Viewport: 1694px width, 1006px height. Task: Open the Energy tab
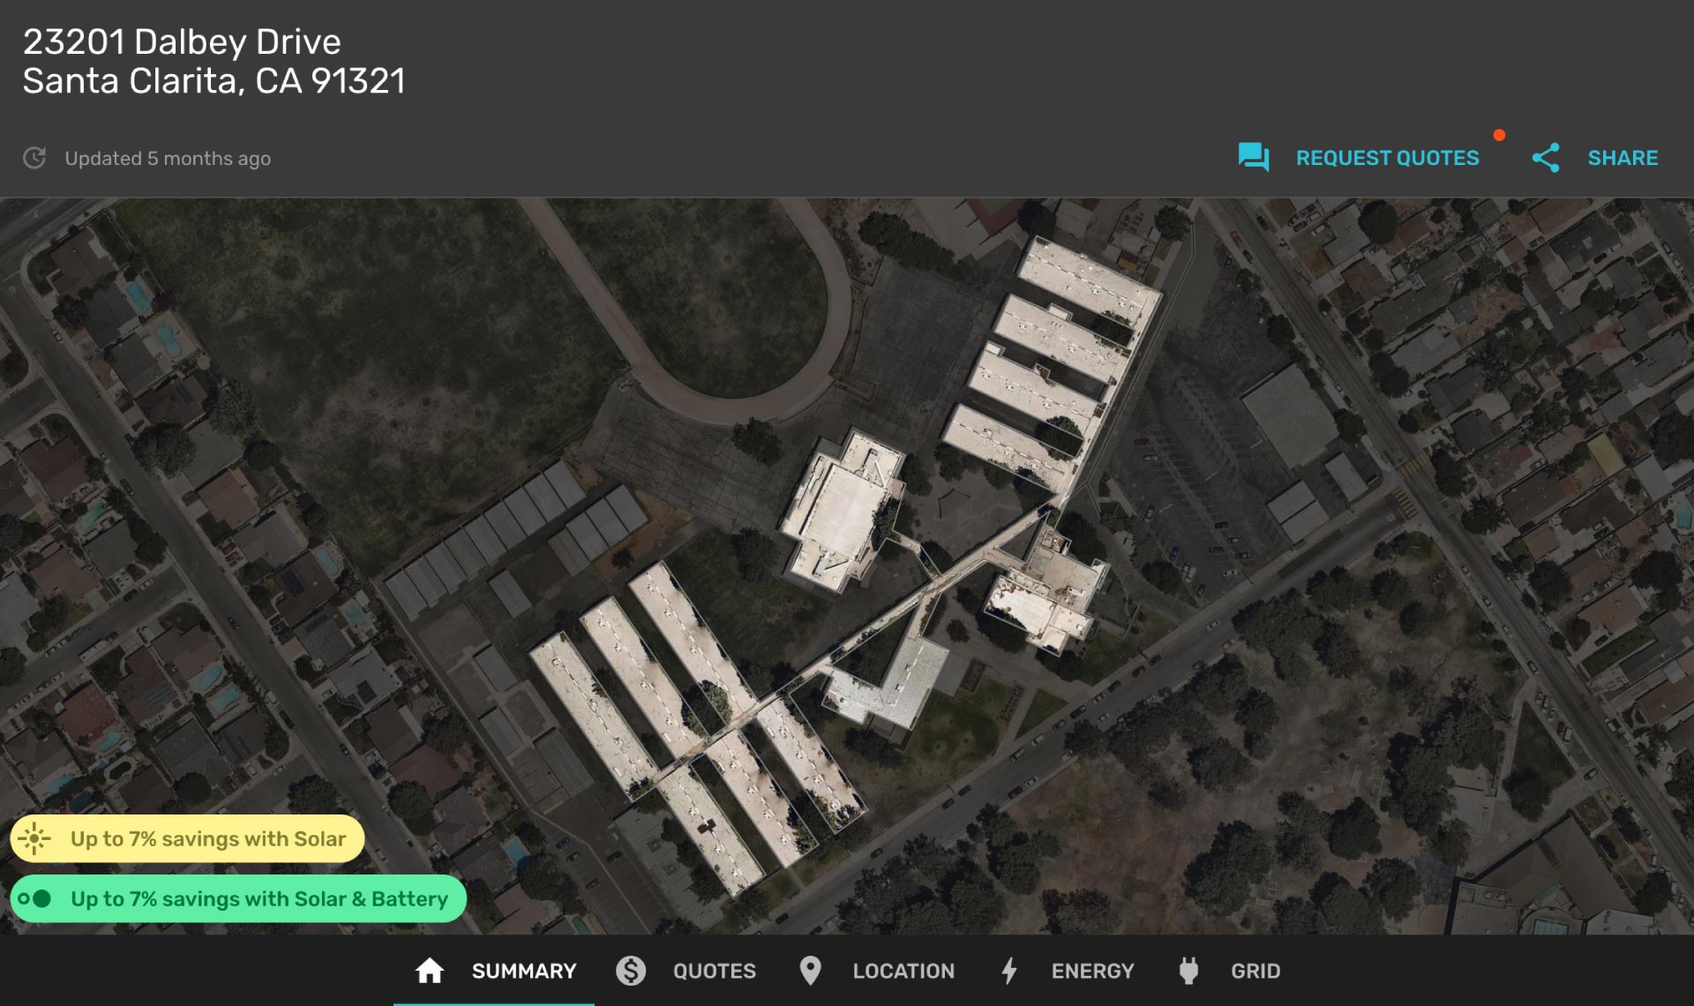1092,971
